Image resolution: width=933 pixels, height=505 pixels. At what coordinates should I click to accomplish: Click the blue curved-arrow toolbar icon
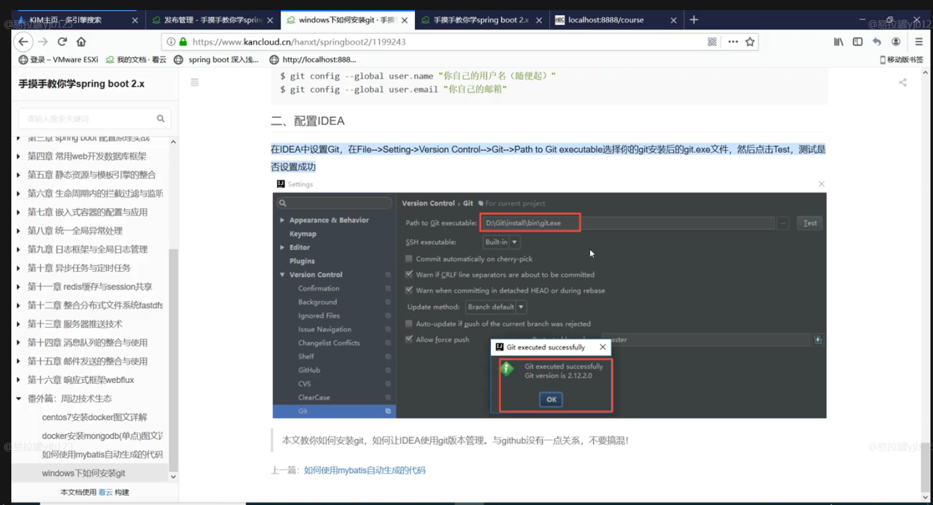876,42
